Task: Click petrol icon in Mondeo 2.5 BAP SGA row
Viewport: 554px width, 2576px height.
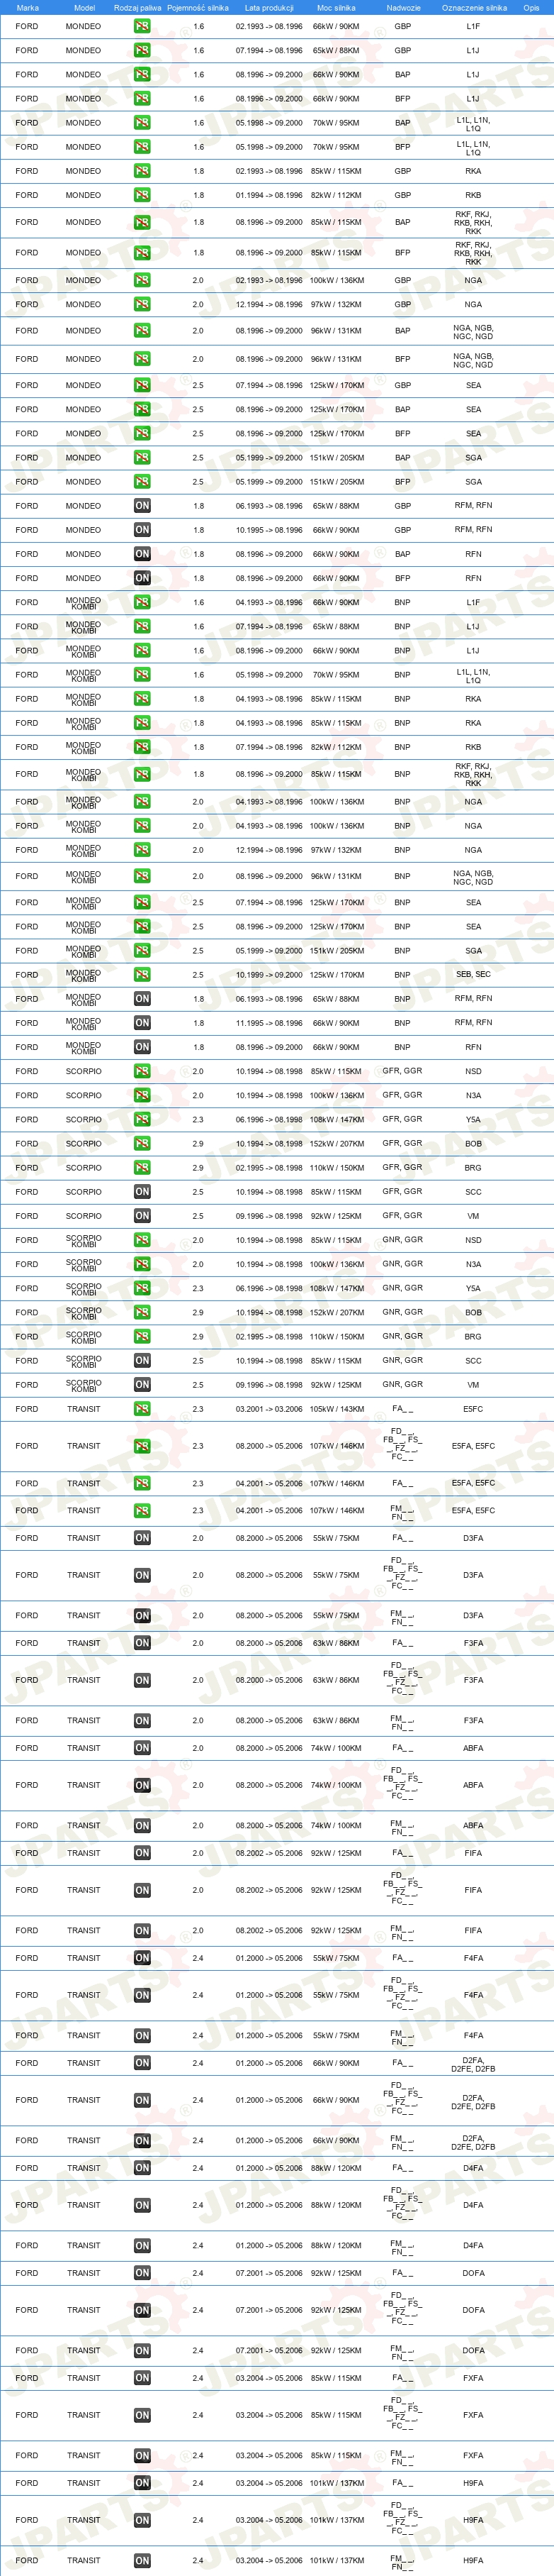Action: click(x=142, y=457)
